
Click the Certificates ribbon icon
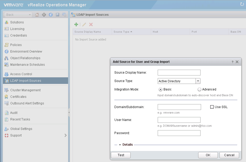[x=6, y=97]
